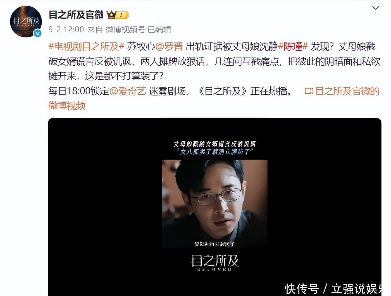Click the 已编辑 edited label
Image resolution: width=391 pixels, height=296 pixels.
tap(159, 29)
